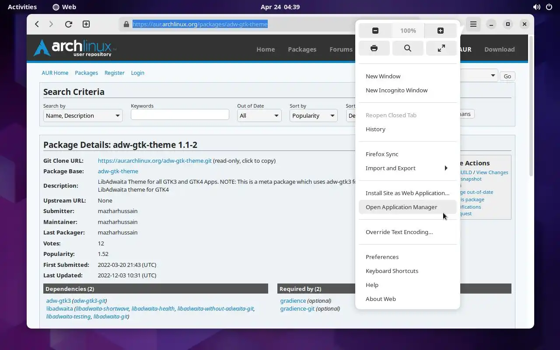
Task: Open Activities overview
Action: (22, 7)
